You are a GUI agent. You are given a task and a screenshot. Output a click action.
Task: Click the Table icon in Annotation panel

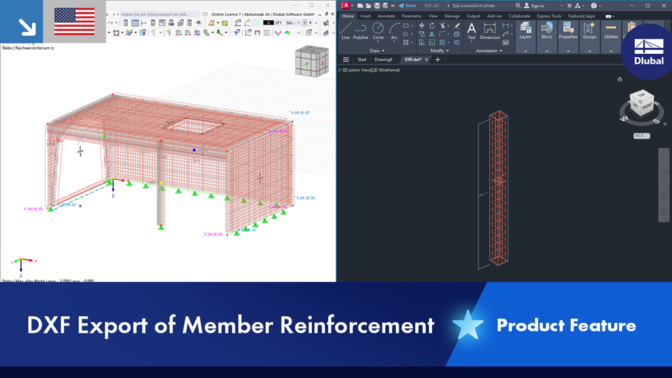click(x=506, y=43)
